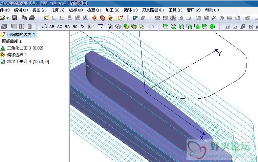Click the teal P-shaped toolbar icon
The image size is (258, 162).
click(x=135, y=18)
